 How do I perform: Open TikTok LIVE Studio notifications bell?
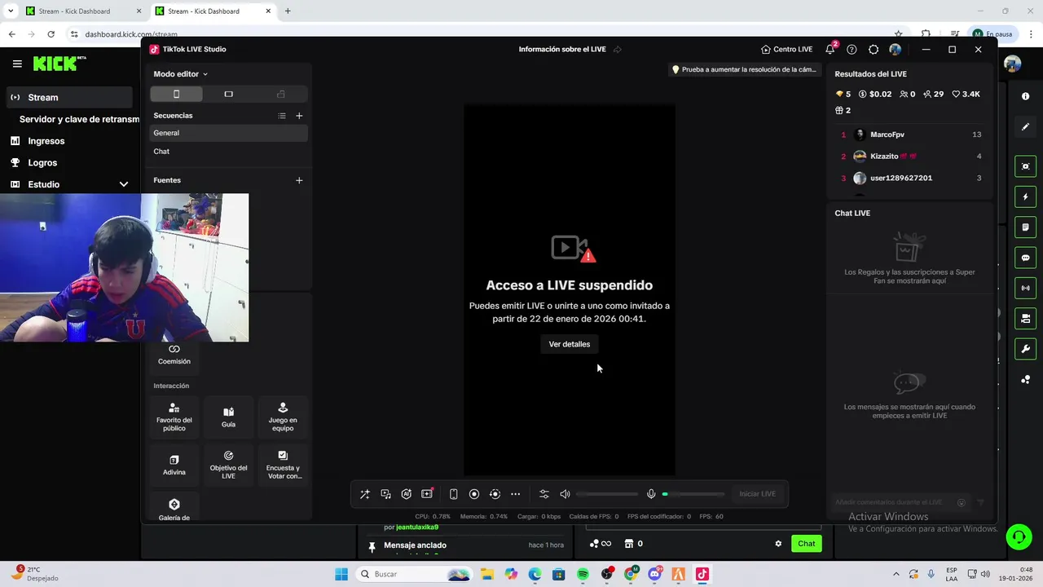[830, 49]
